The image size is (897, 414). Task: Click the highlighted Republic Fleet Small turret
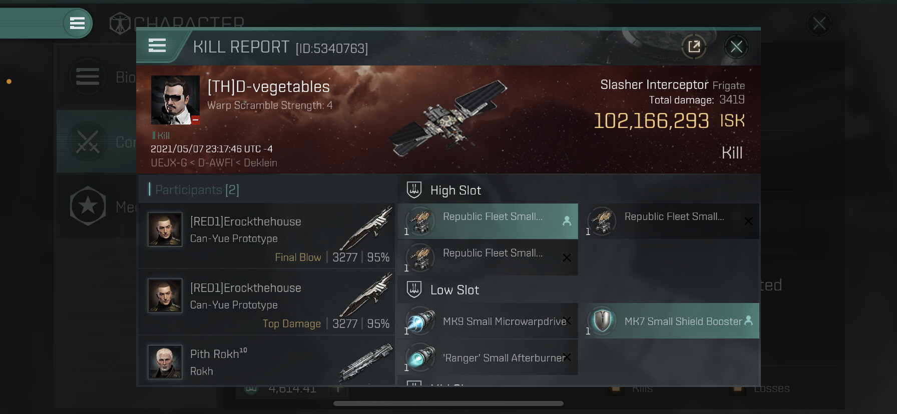pos(488,221)
